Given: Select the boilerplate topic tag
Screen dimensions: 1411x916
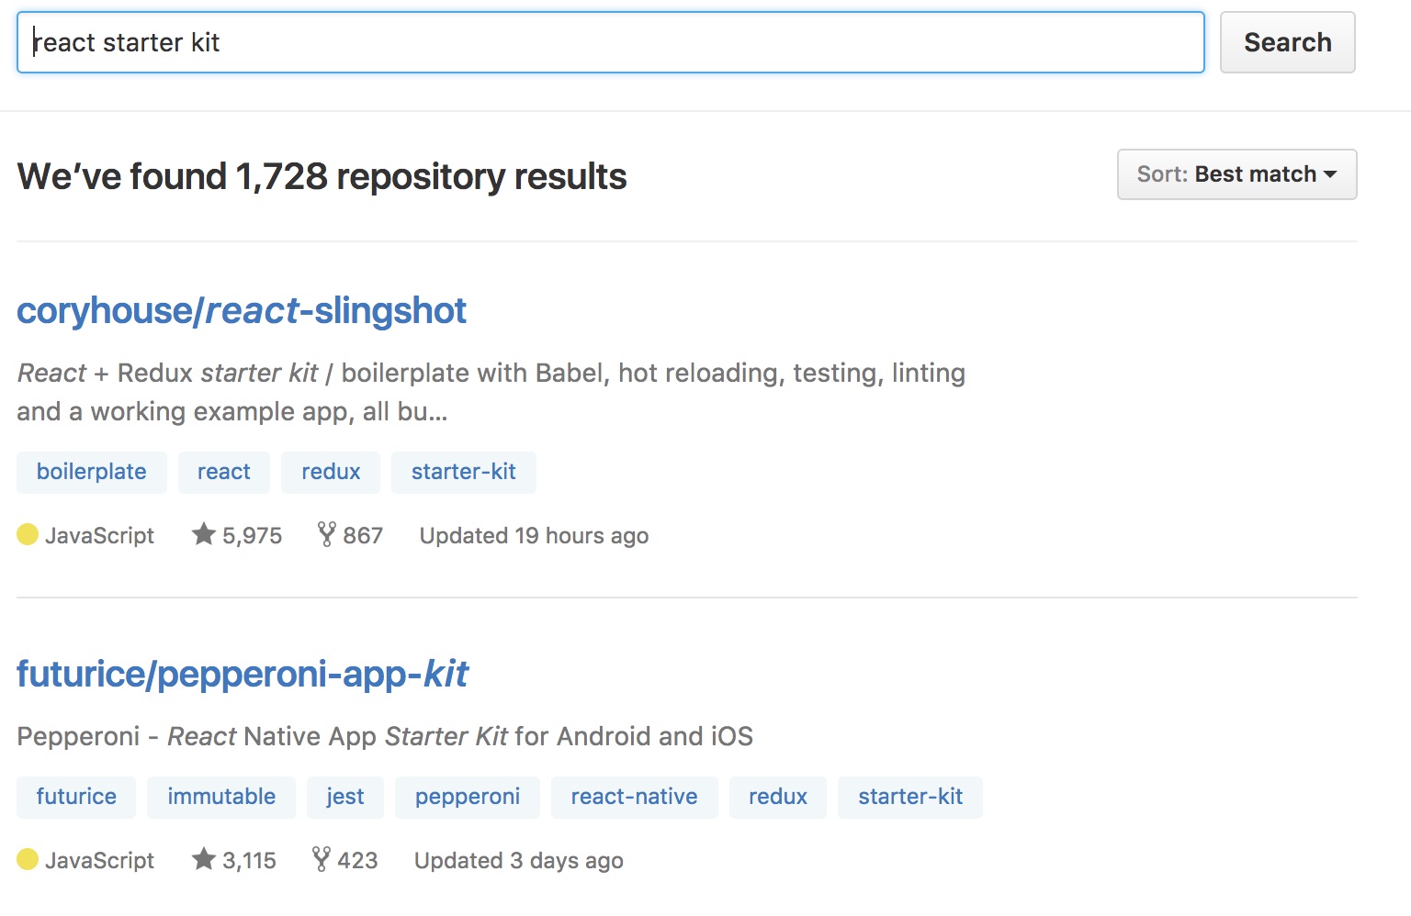Looking at the screenshot, I should (x=92, y=472).
